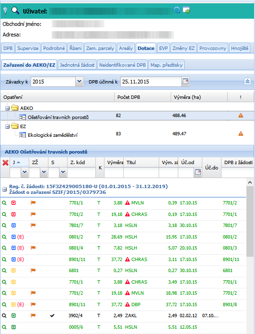Screen dimensions: 255x334
Task: Open the Závazky k year dropdown
Action: [80, 82]
